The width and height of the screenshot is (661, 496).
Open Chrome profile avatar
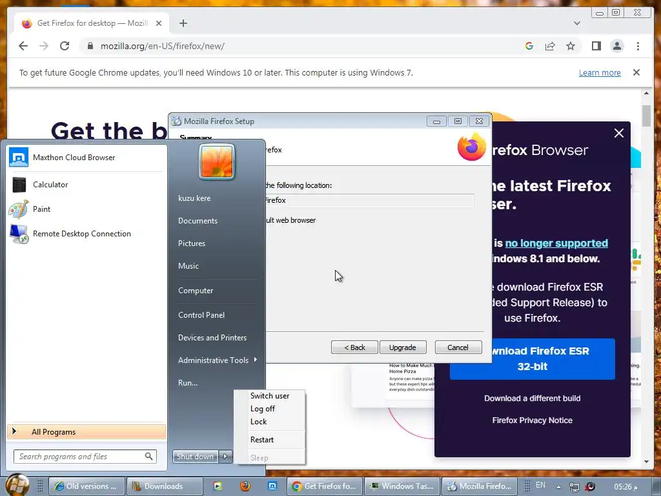click(616, 46)
